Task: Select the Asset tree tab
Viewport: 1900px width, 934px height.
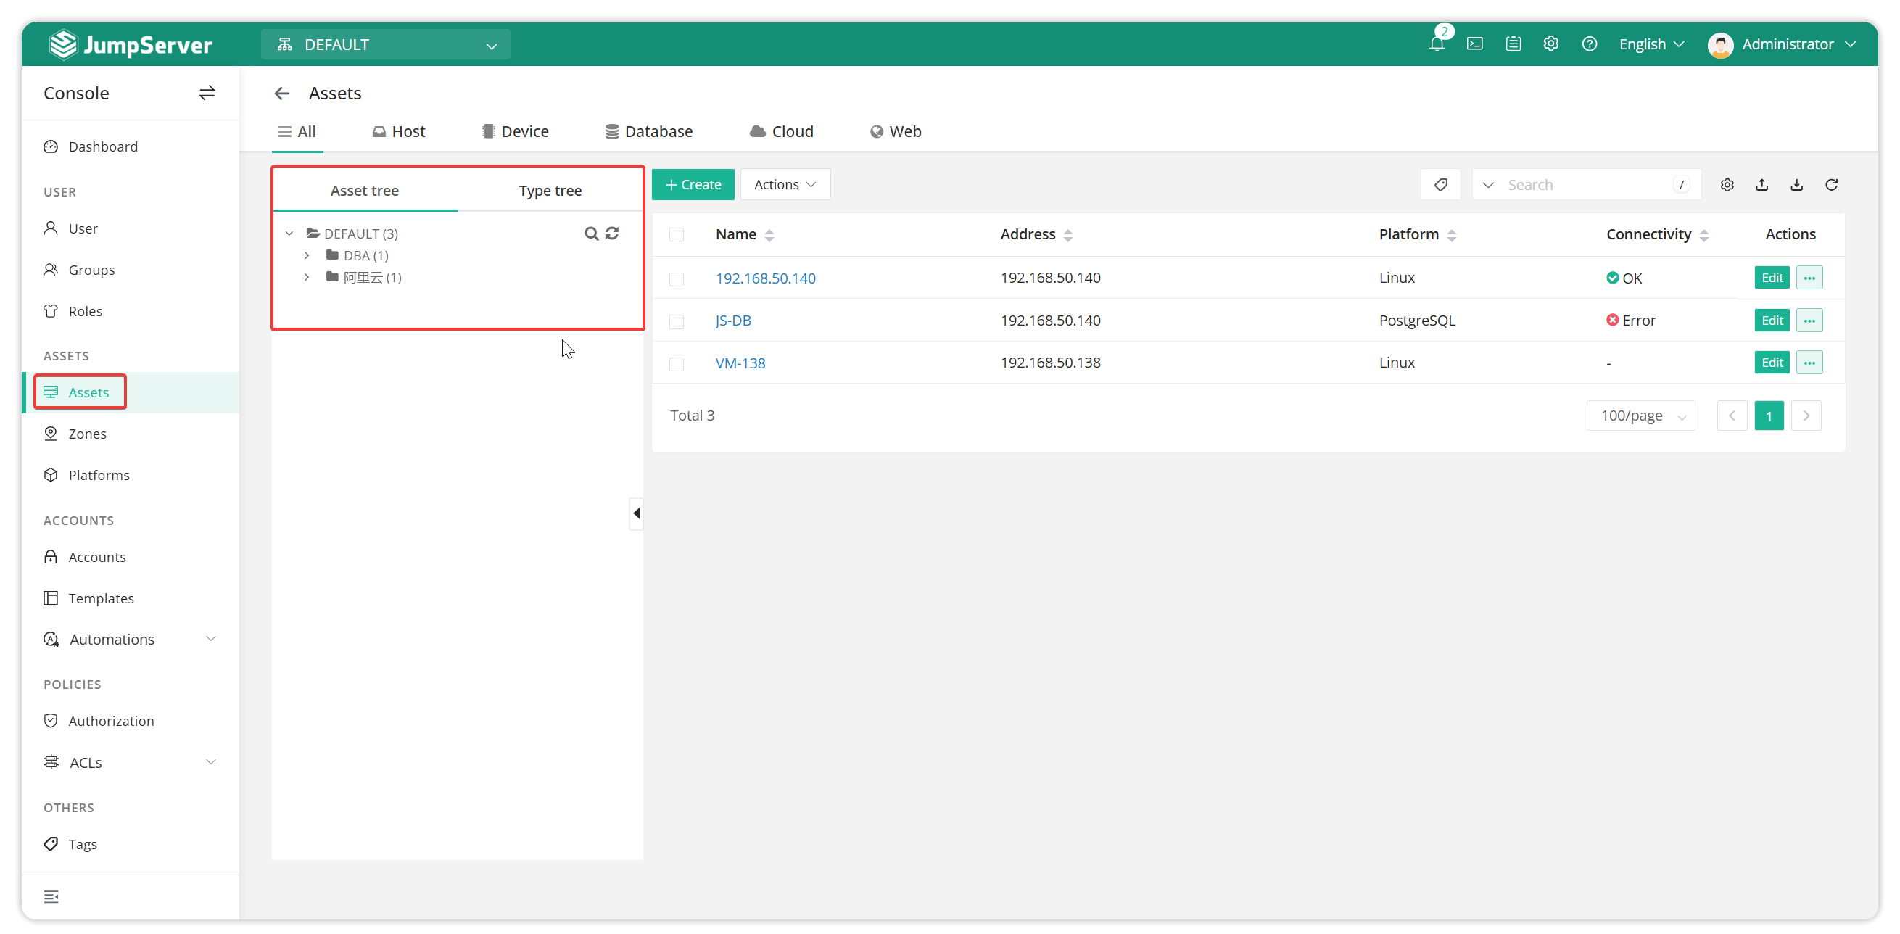Action: click(x=364, y=190)
